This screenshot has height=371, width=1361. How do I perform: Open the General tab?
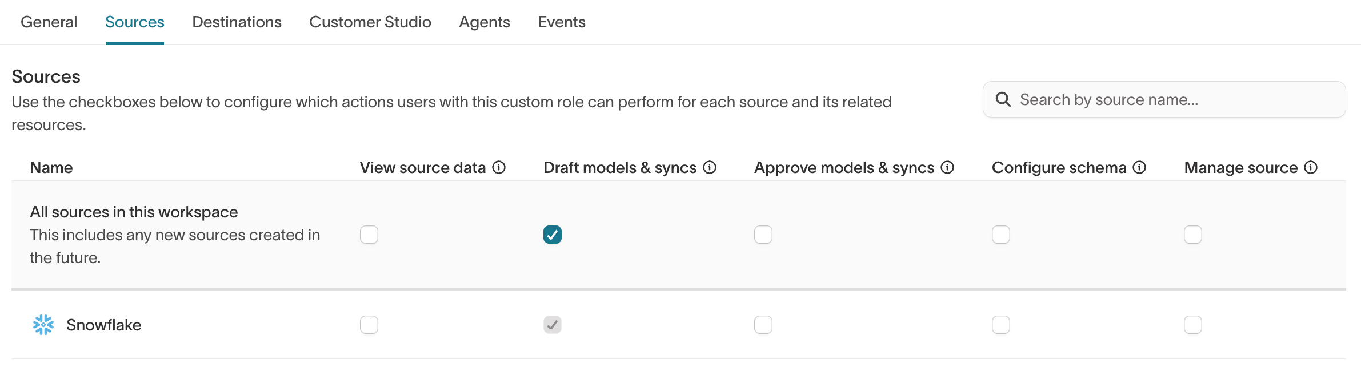click(x=49, y=22)
